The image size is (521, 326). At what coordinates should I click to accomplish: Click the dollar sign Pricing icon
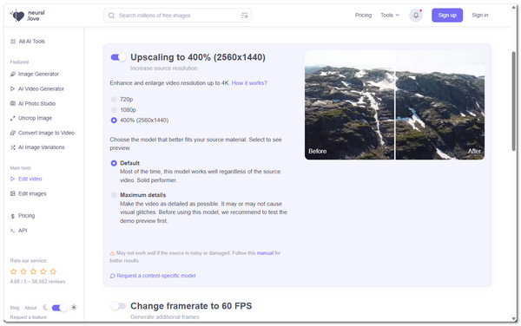click(13, 216)
